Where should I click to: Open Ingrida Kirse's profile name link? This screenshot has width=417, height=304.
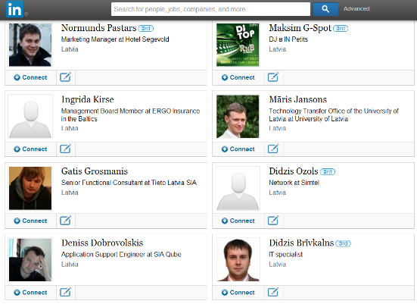88,99
